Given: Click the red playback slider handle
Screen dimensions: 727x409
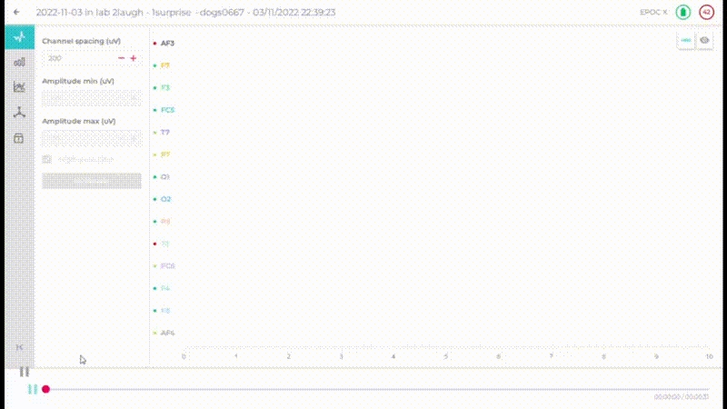Looking at the screenshot, I should coord(45,389).
